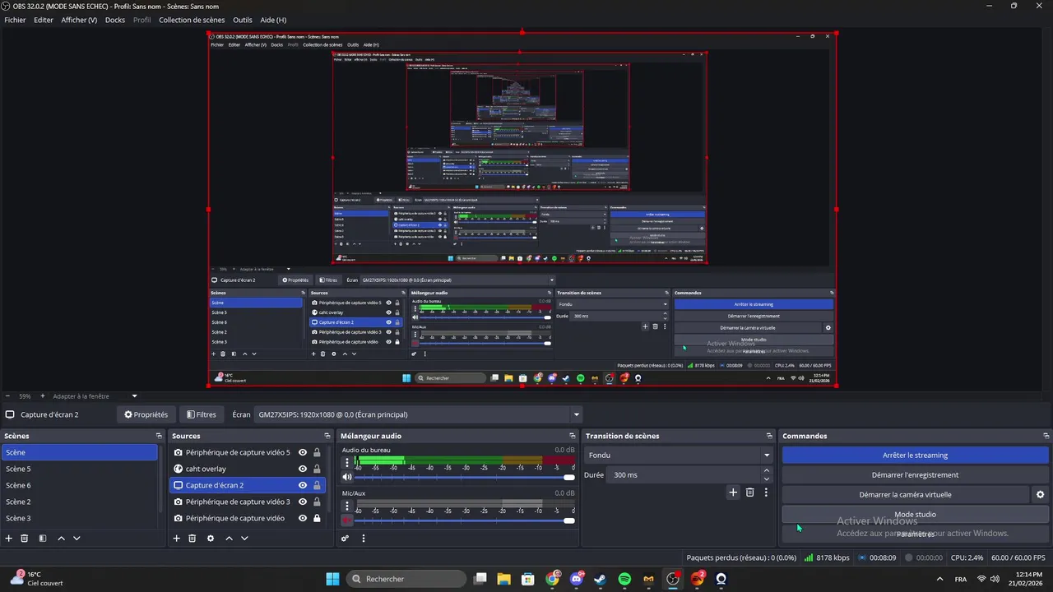This screenshot has height=592, width=1053.
Task: Unmute the Mic/Aux channel
Action: tap(347, 520)
